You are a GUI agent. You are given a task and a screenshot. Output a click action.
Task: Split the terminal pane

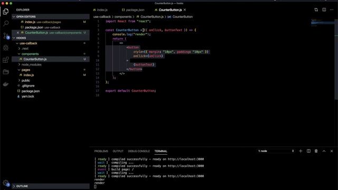coord(308,151)
